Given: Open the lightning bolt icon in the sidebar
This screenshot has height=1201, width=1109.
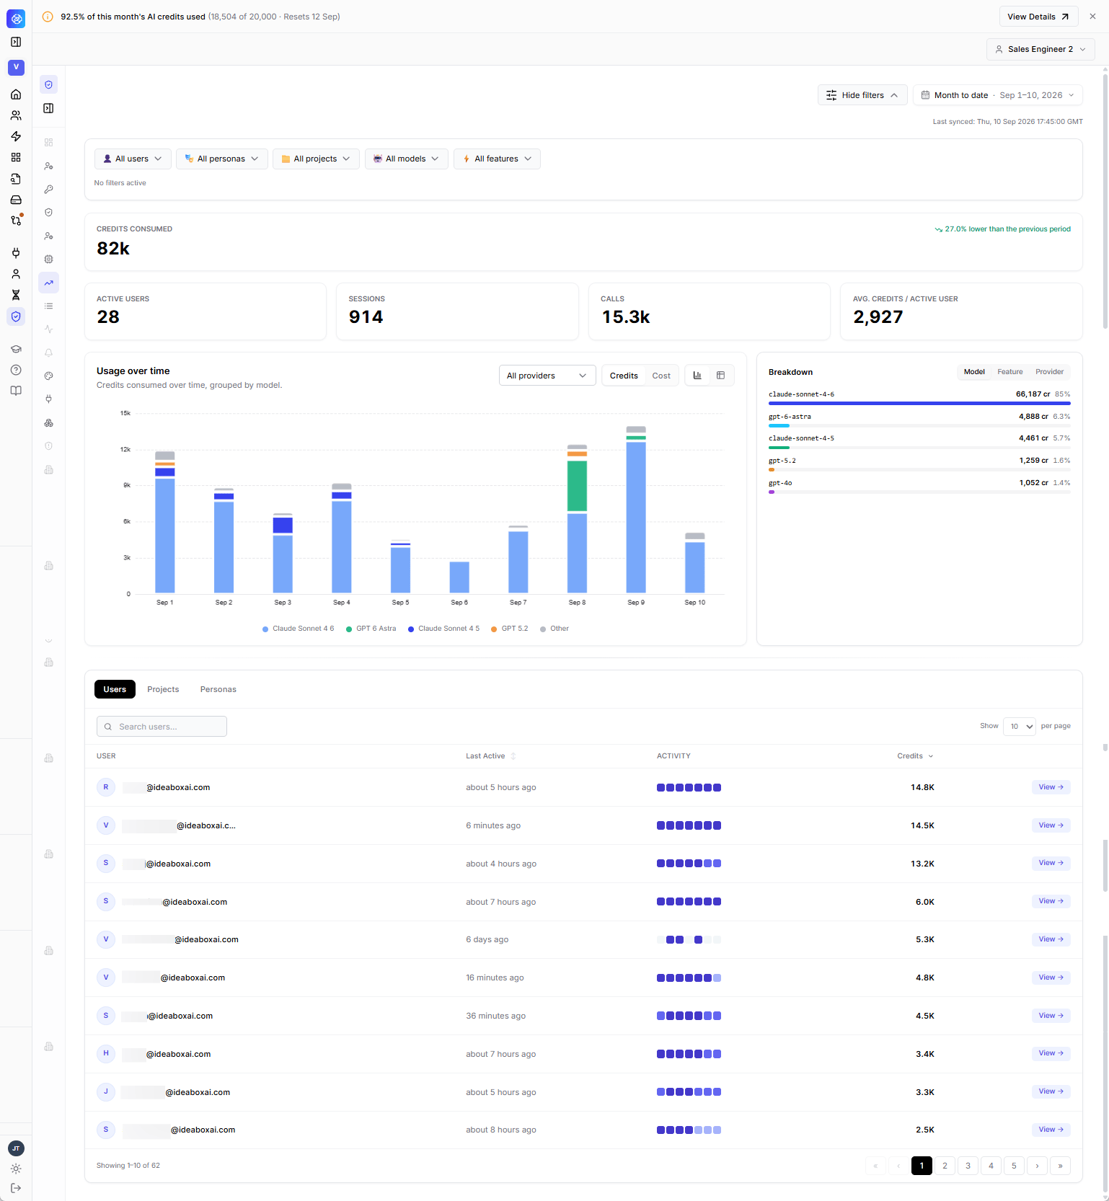Looking at the screenshot, I should click(x=16, y=136).
